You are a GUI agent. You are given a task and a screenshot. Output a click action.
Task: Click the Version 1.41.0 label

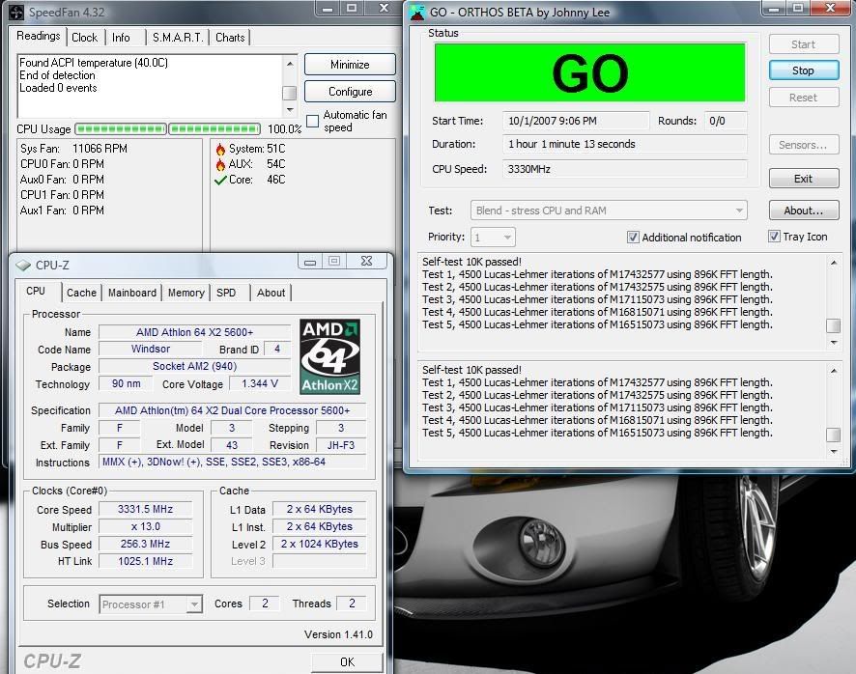point(338,634)
